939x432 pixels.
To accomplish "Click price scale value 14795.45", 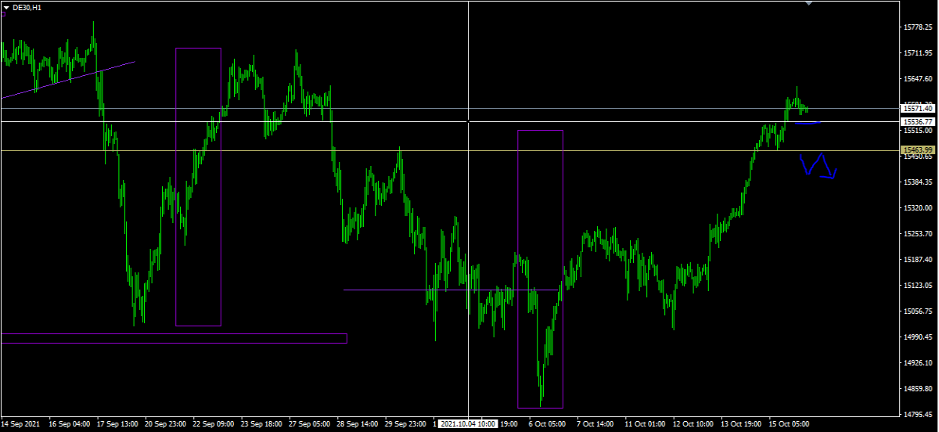I will (918, 415).
